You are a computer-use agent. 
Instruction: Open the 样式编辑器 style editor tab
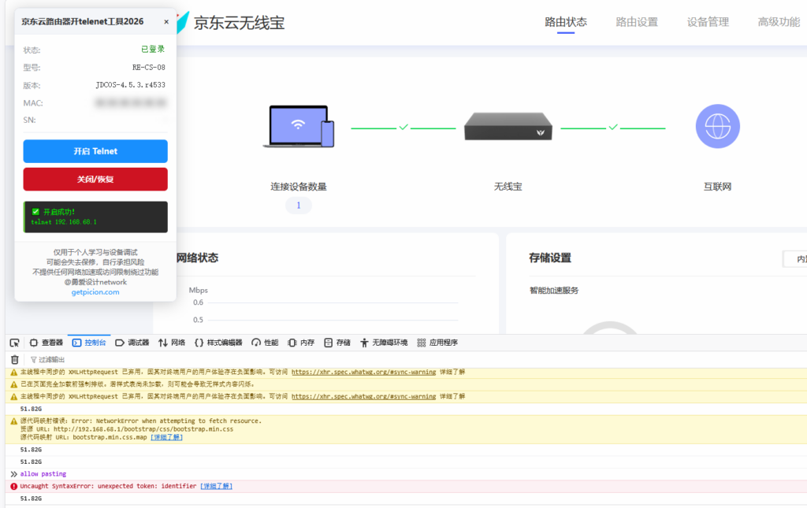tap(218, 343)
